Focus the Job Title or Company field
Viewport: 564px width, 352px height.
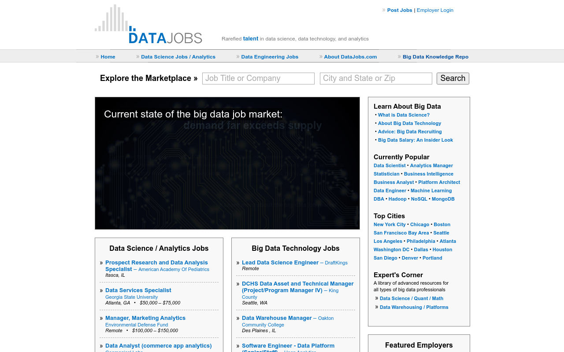(258, 78)
